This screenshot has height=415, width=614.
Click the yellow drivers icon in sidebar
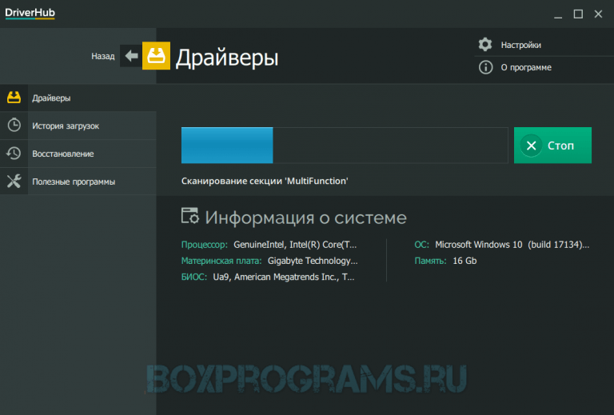click(14, 98)
